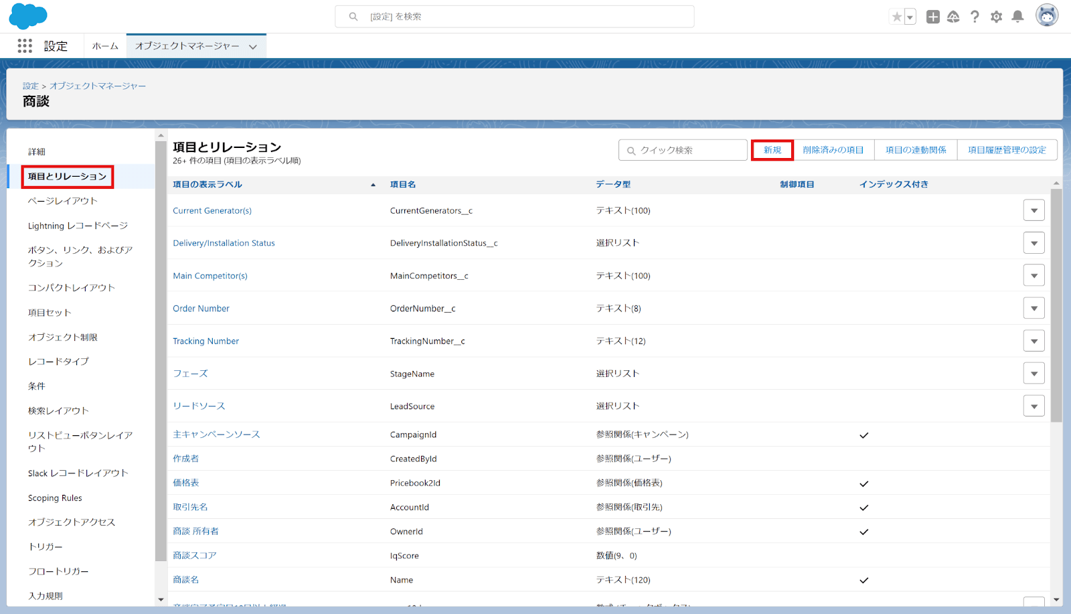
Task: Expand the オブジェクトマネージャー dropdown chevron
Action: pyautogui.click(x=252, y=46)
